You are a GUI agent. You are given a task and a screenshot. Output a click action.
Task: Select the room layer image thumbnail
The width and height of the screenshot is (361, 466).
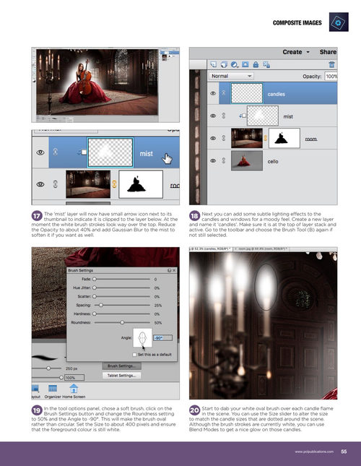coord(247,138)
